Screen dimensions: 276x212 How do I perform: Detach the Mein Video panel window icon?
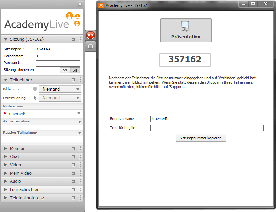[x=73, y=173]
